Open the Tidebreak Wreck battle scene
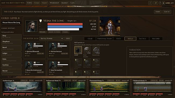 coord(152,87)
